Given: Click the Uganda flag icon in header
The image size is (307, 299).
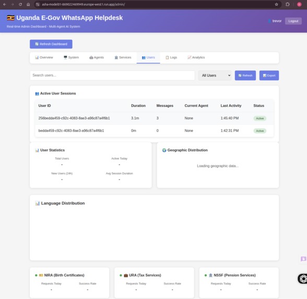Looking at the screenshot, I should pos(10,18).
